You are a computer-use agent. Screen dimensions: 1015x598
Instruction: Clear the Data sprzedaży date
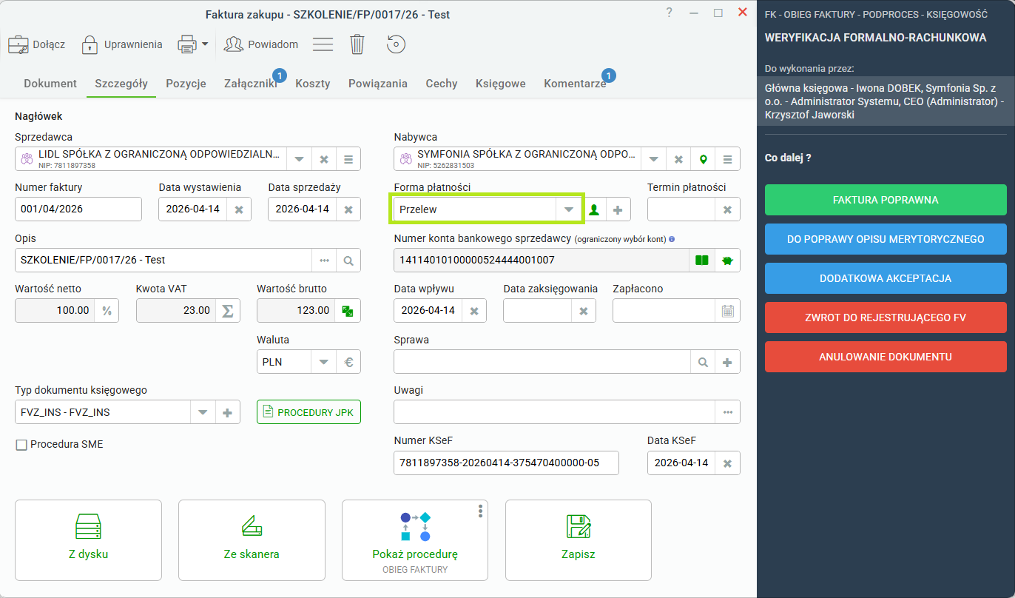click(x=348, y=209)
